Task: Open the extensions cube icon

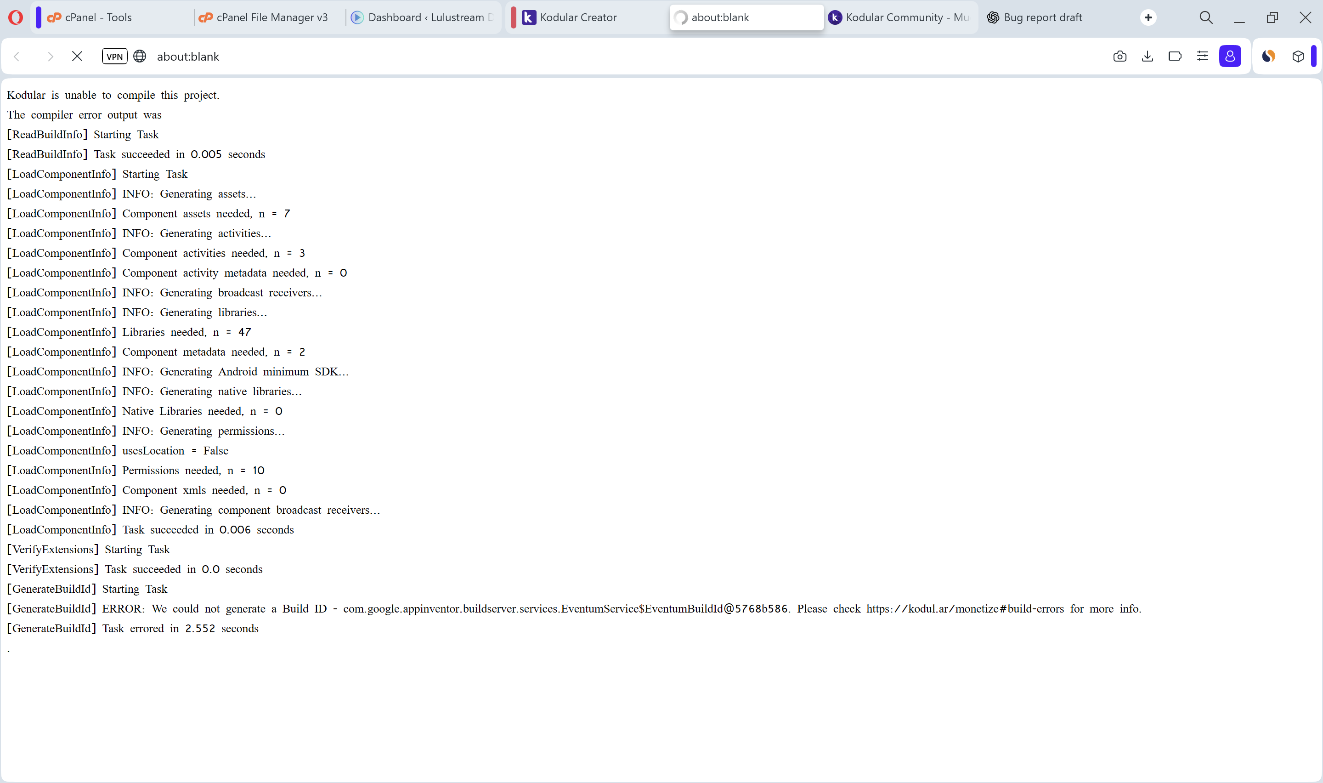Action: click(1298, 57)
